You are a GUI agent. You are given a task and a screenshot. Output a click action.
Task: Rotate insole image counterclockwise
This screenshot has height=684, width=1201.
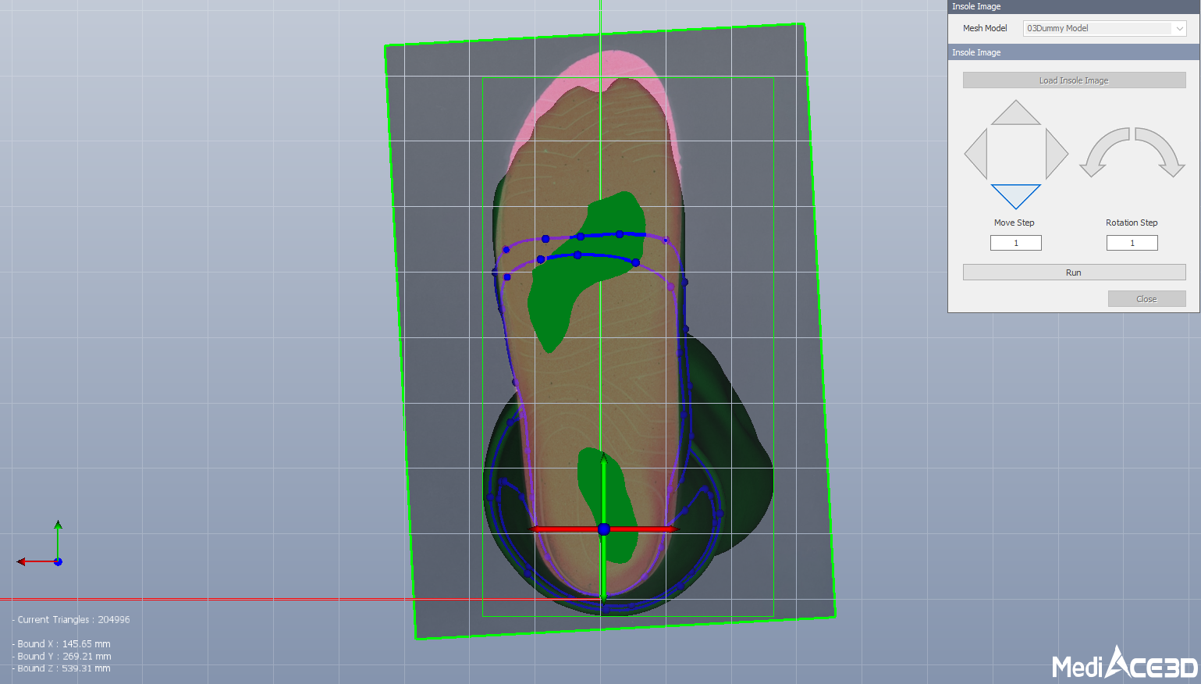point(1103,151)
